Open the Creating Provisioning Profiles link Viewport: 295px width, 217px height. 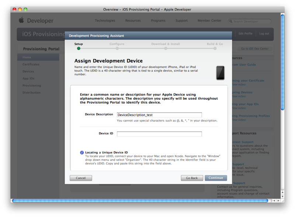pos(251,116)
